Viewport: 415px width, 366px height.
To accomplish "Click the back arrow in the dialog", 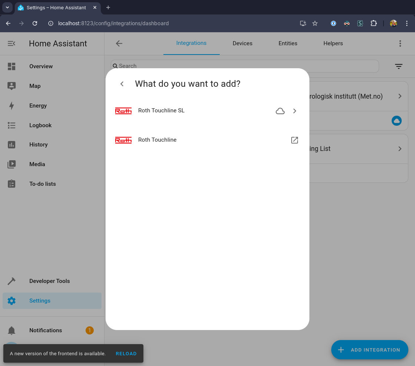I will pyautogui.click(x=122, y=84).
